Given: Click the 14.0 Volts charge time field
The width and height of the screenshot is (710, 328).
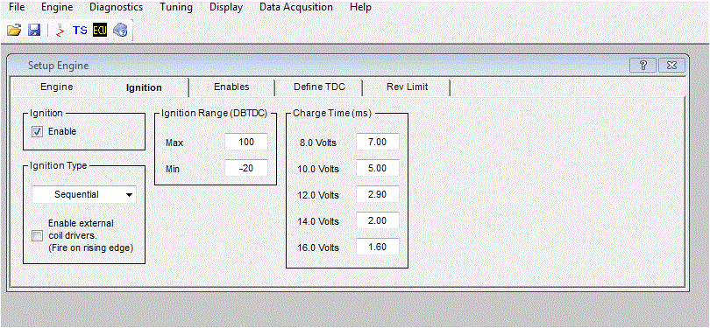Looking at the screenshot, I should 378,220.
